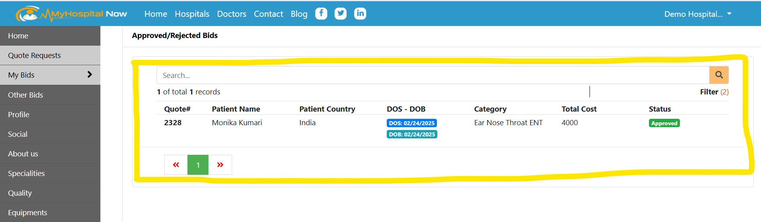Viewport: 761px width, 222px height.
Task: Click the orange search magnifier button
Action: [x=719, y=75]
